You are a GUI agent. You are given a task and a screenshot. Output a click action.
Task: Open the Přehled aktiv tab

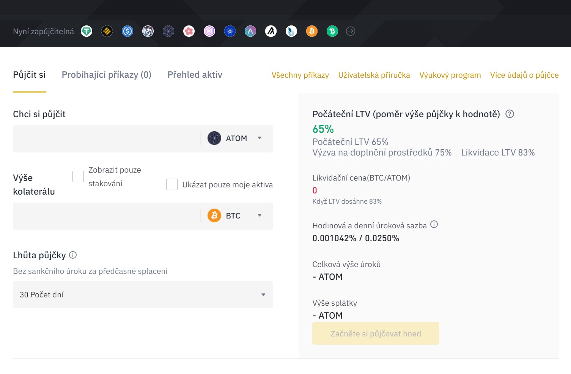click(195, 75)
